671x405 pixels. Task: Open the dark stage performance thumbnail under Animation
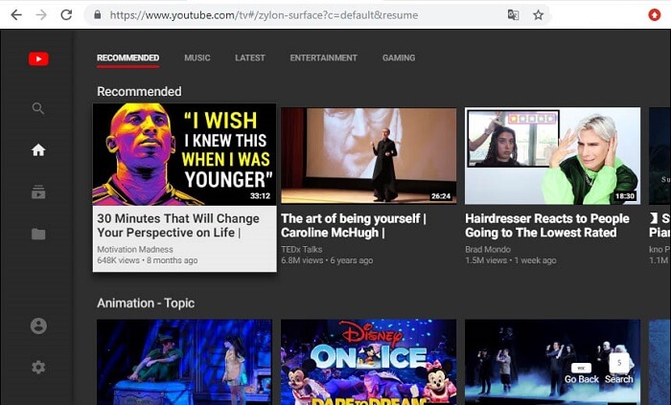552,362
